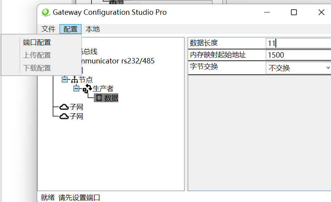The image size is (331, 202).
Task: Choose 端口配置 from the menu
Action: [37, 43]
